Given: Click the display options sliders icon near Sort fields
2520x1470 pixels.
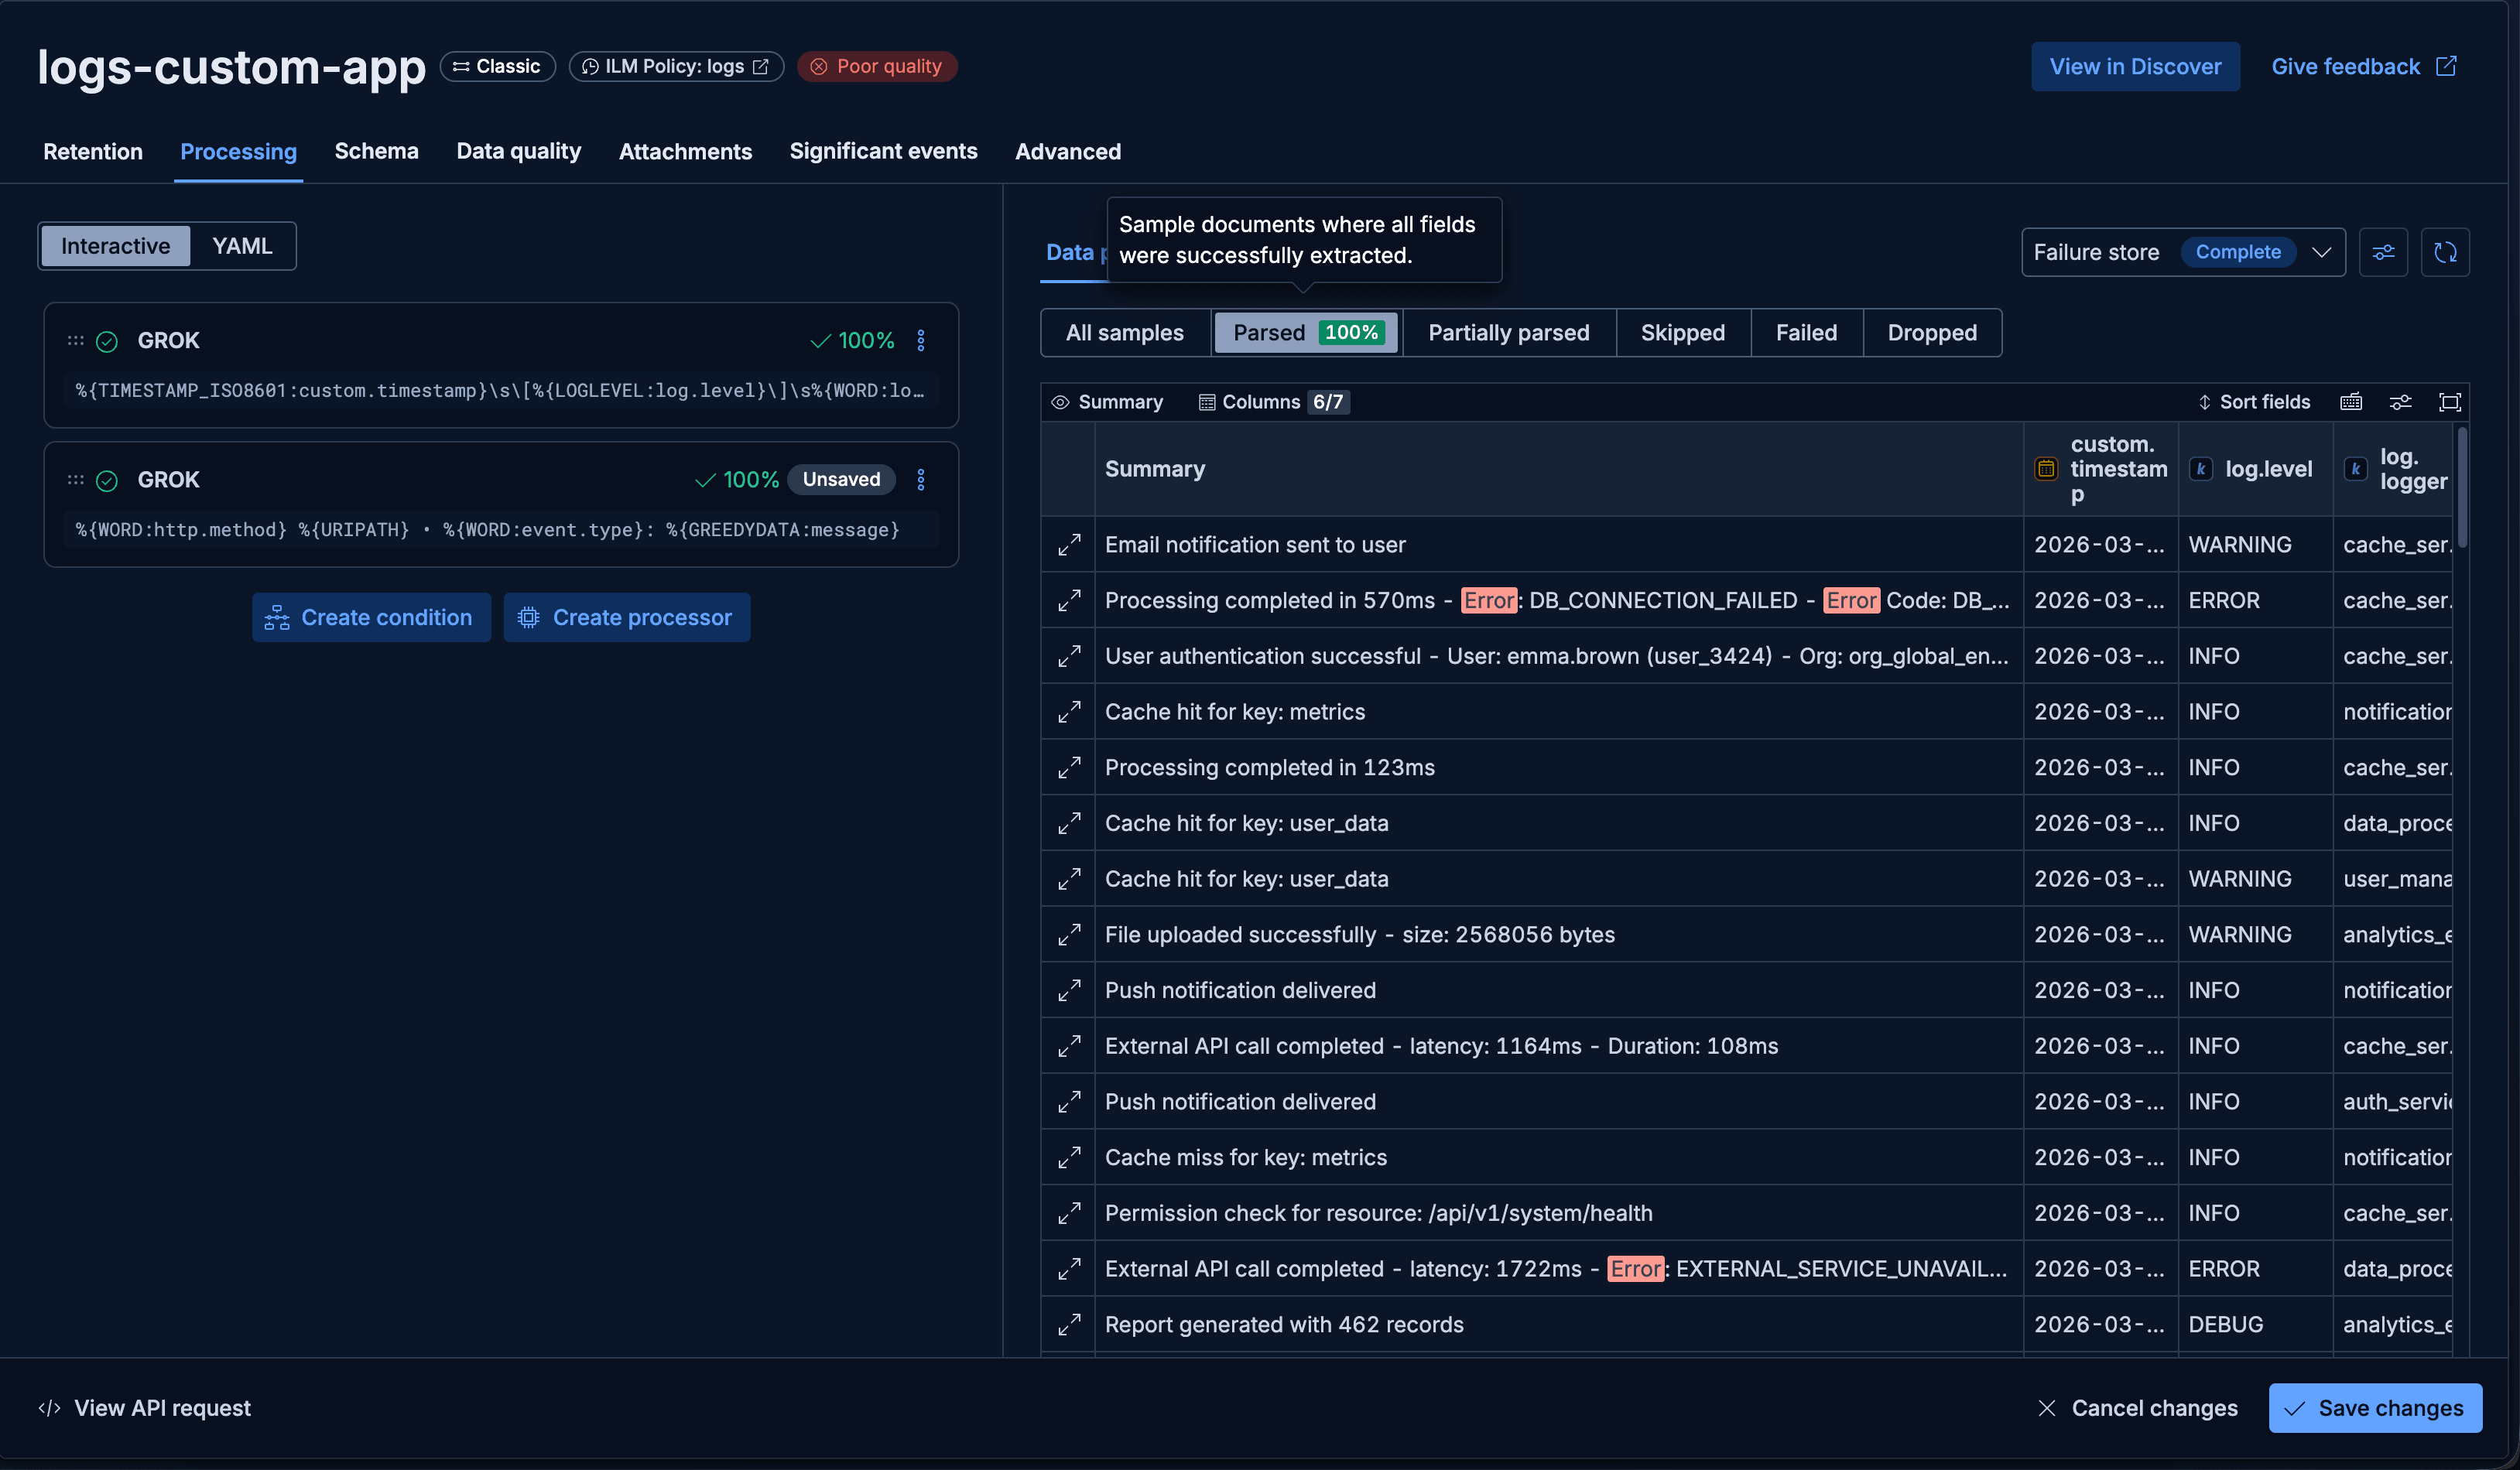Looking at the screenshot, I should click(x=2401, y=402).
